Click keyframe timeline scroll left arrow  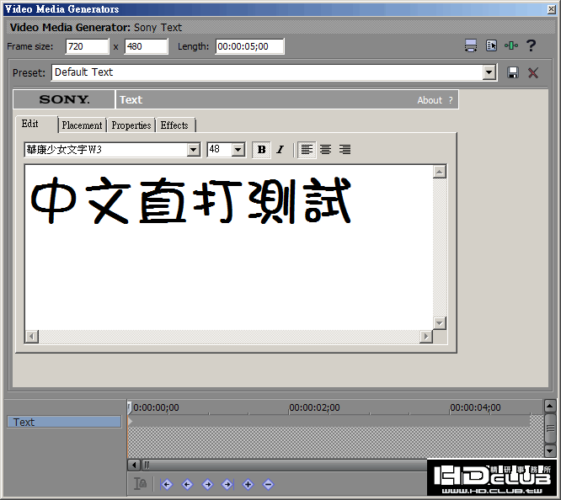[134, 465]
